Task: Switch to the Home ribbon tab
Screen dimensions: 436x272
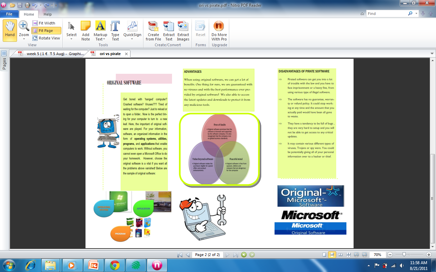Action: coord(29,14)
